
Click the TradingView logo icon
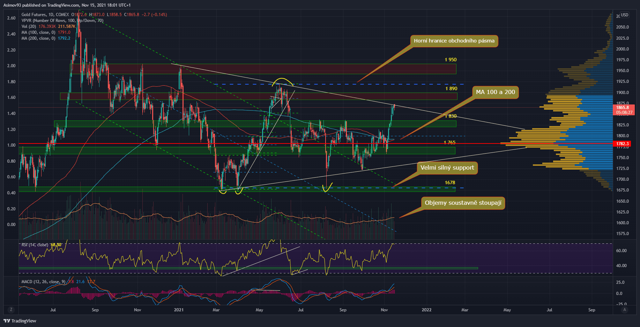[7, 321]
